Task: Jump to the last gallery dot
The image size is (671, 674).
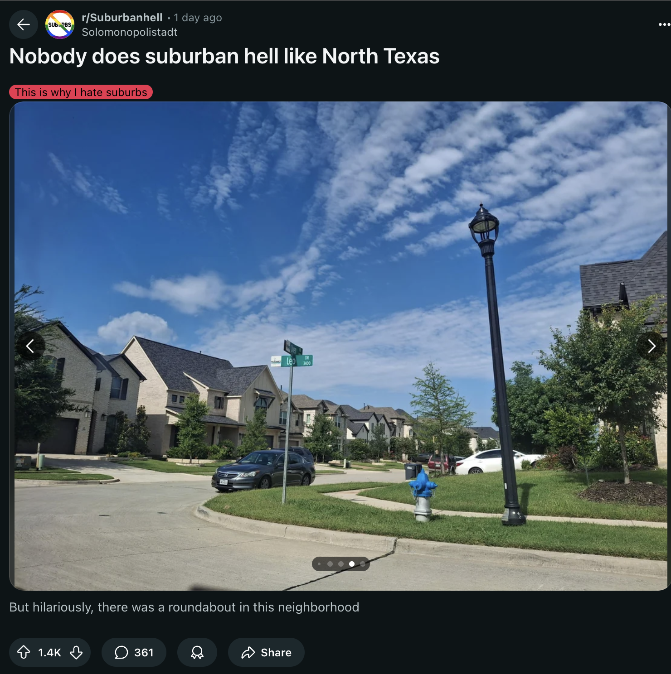Action: (x=363, y=564)
